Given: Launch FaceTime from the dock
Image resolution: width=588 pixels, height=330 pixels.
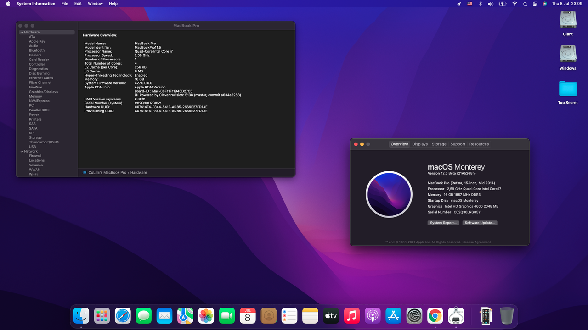Looking at the screenshot, I should pyautogui.click(x=227, y=315).
